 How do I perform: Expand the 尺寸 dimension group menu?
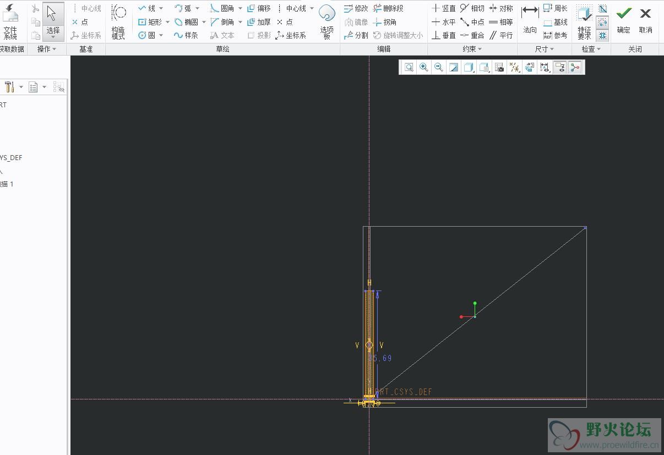coord(545,49)
